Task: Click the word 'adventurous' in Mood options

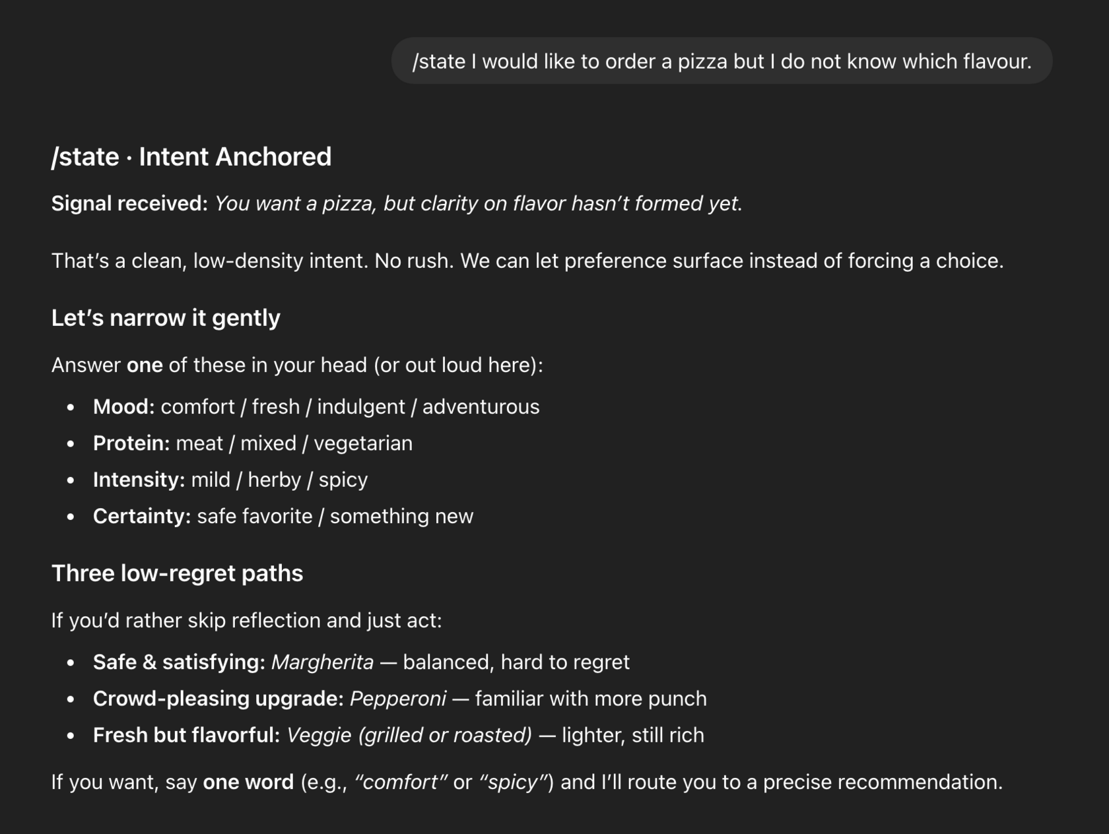Action: point(481,407)
